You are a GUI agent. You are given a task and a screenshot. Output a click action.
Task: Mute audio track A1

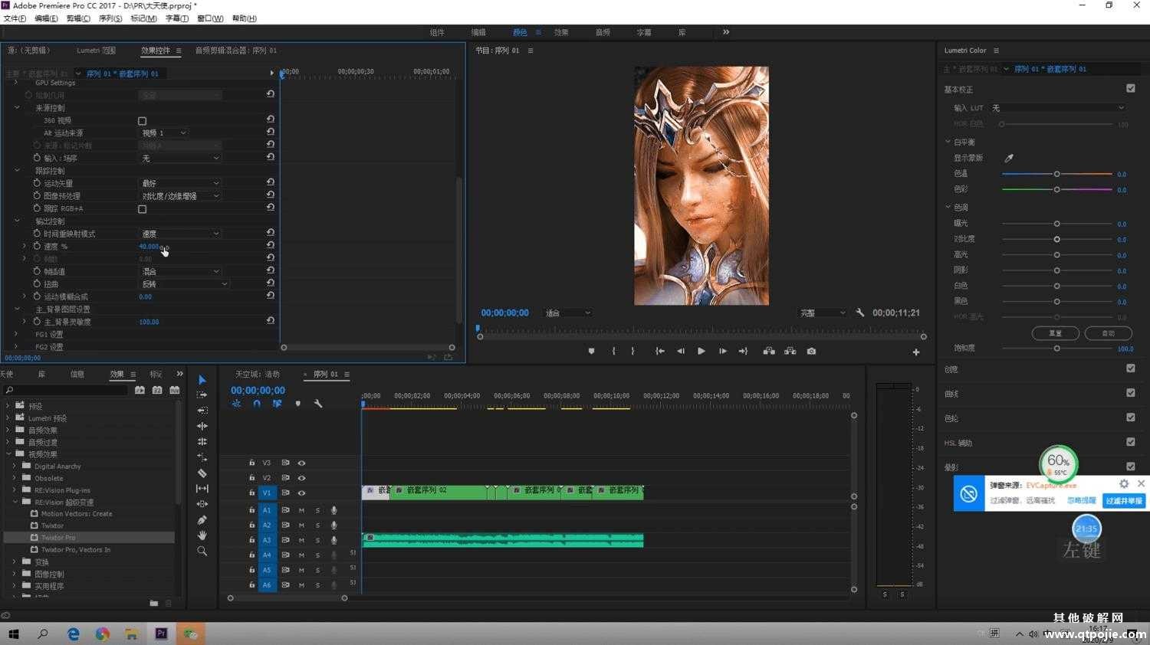click(301, 510)
